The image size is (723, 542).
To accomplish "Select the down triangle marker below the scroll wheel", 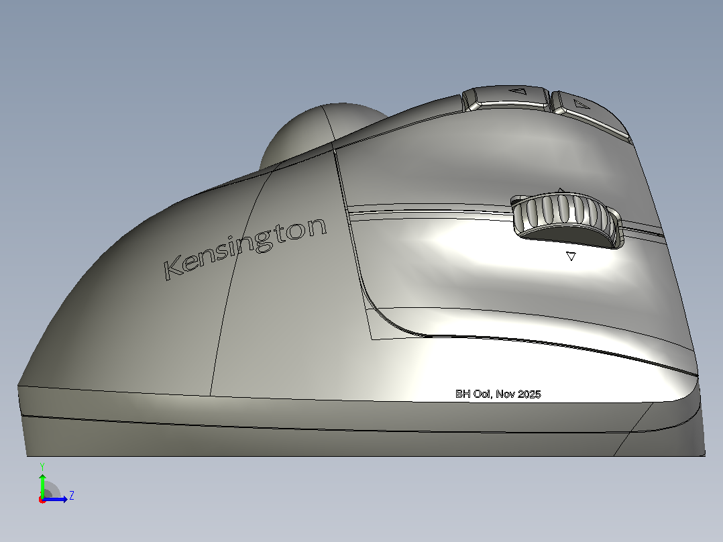I will pyautogui.click(x=571, y=256).
